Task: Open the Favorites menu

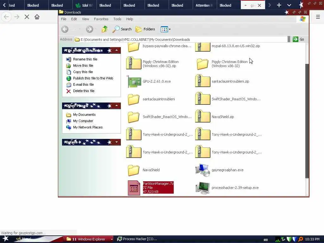Action: [x=101, y=19]
